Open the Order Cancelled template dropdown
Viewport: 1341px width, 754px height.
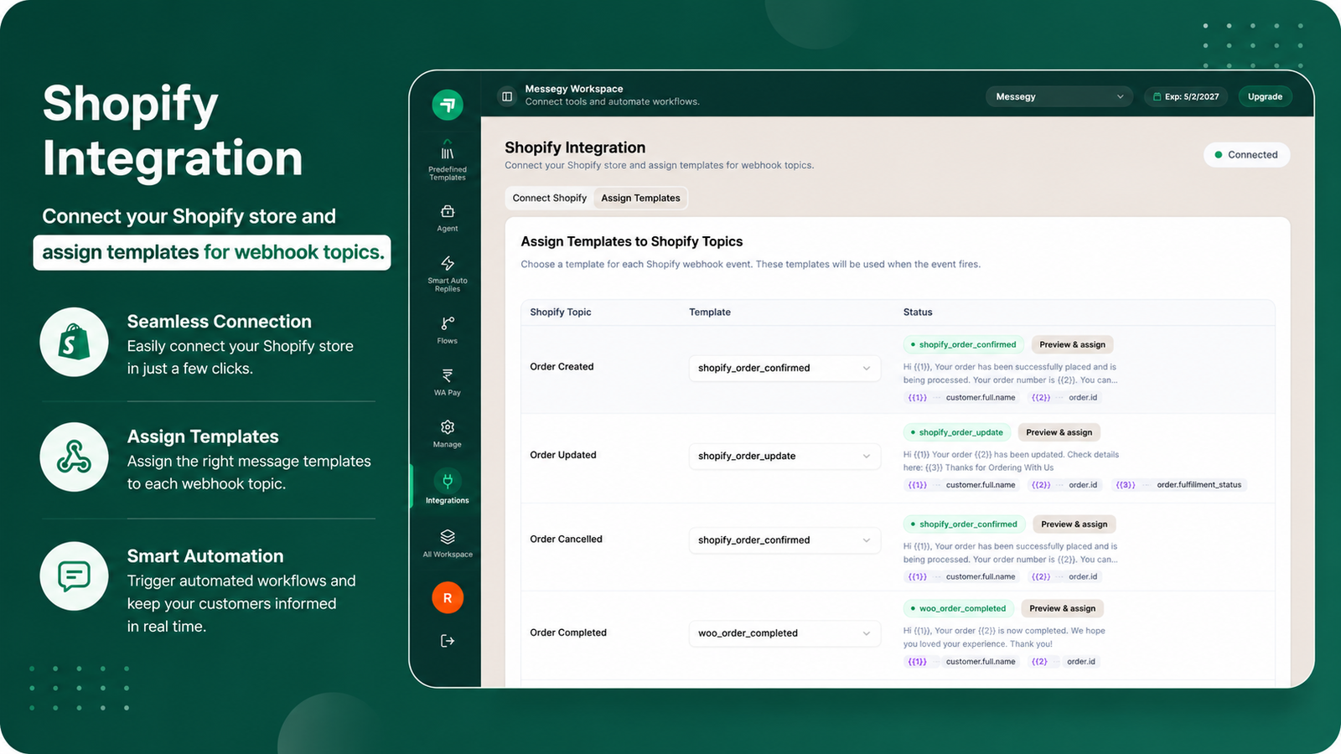tap(784, 540)
